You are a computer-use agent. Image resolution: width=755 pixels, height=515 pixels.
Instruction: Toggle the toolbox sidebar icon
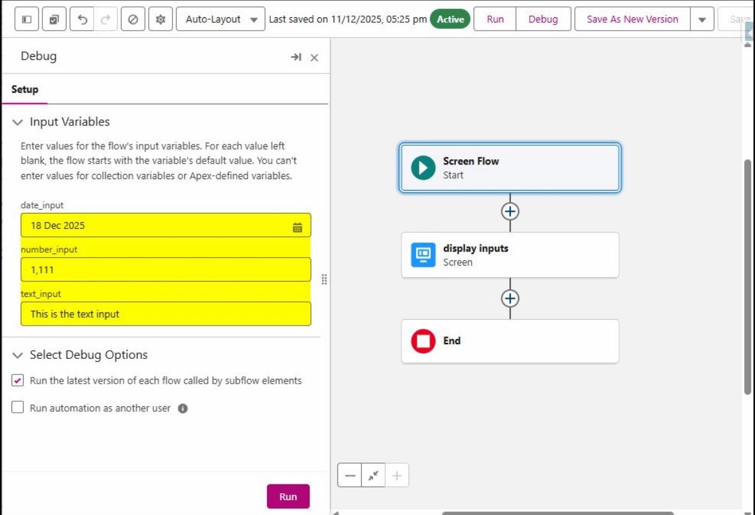coord(26,19)
